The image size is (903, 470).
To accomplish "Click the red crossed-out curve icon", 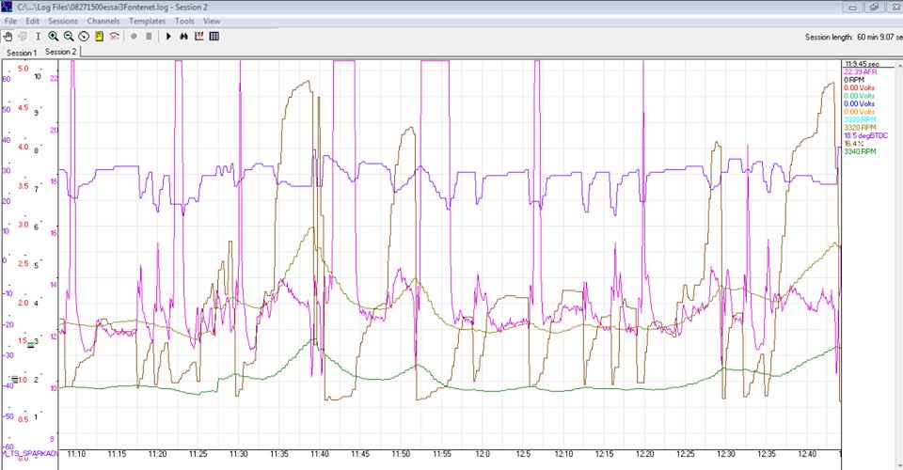I will pyautogui.click(x=114, y=37).
